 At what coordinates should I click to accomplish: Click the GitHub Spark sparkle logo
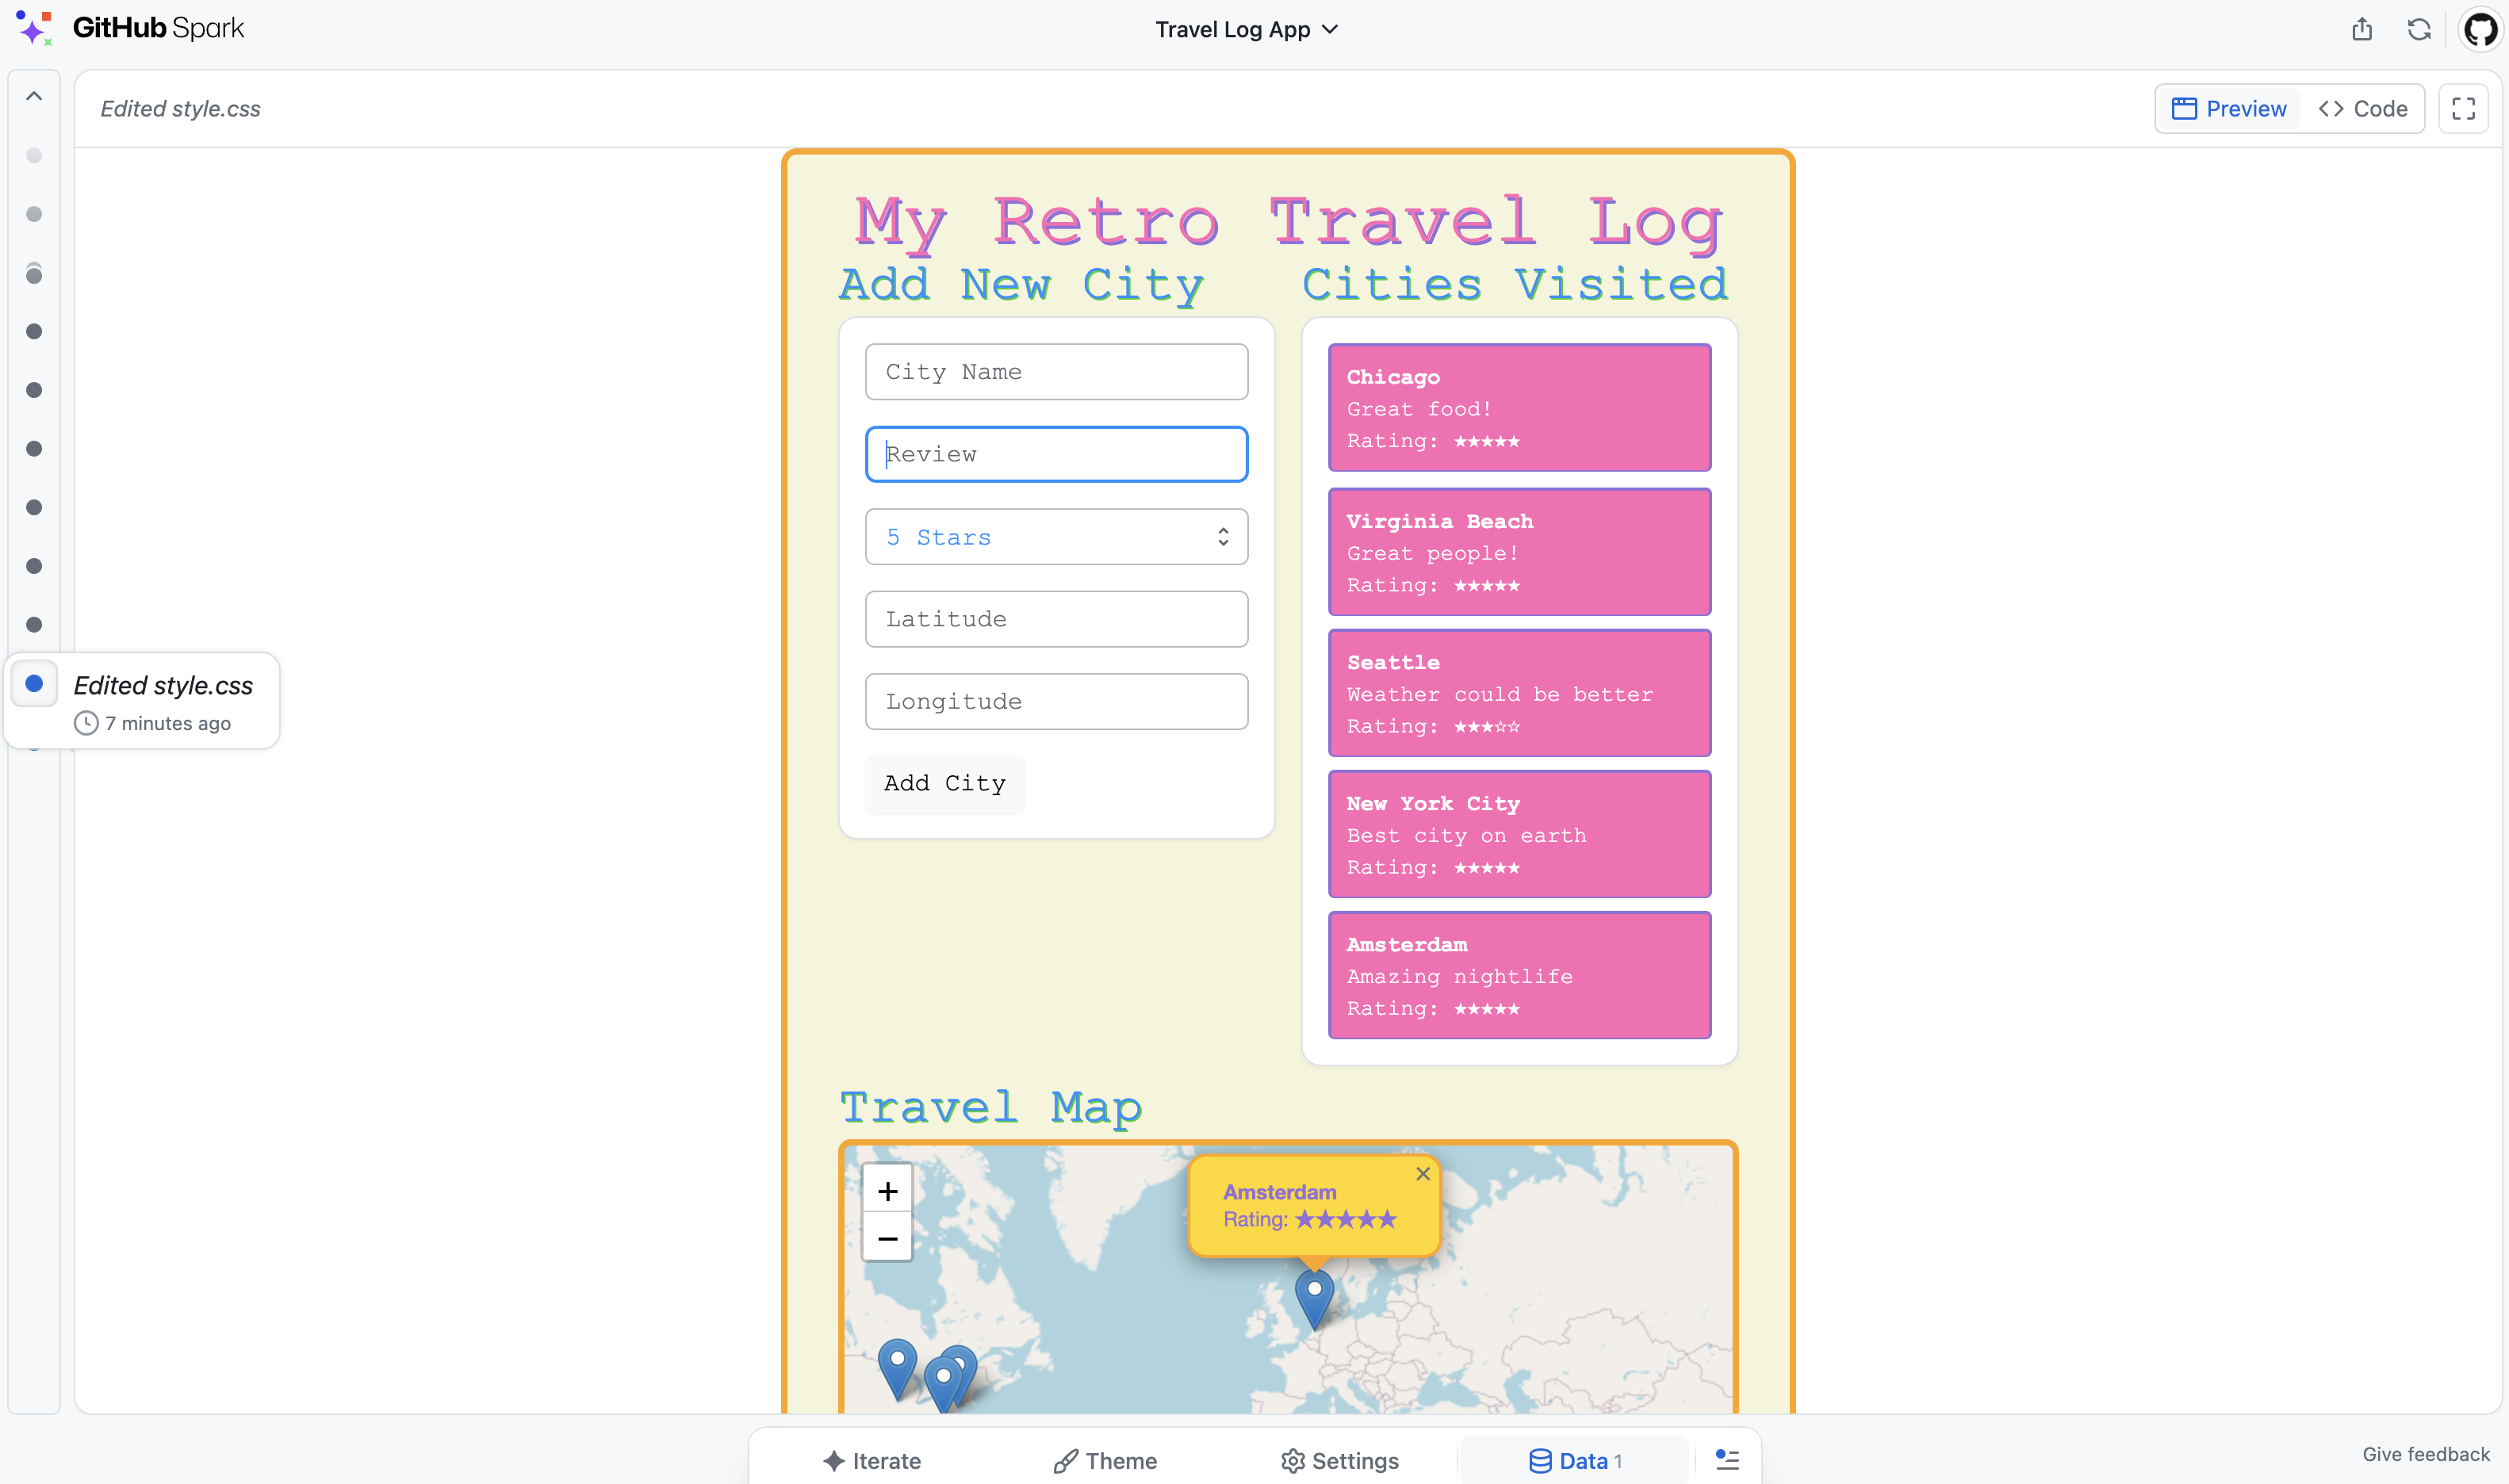[34, 28]
